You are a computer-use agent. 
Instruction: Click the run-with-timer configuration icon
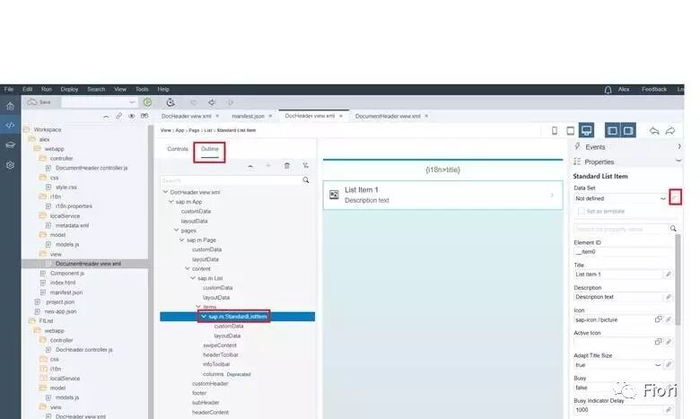(171, 102)
